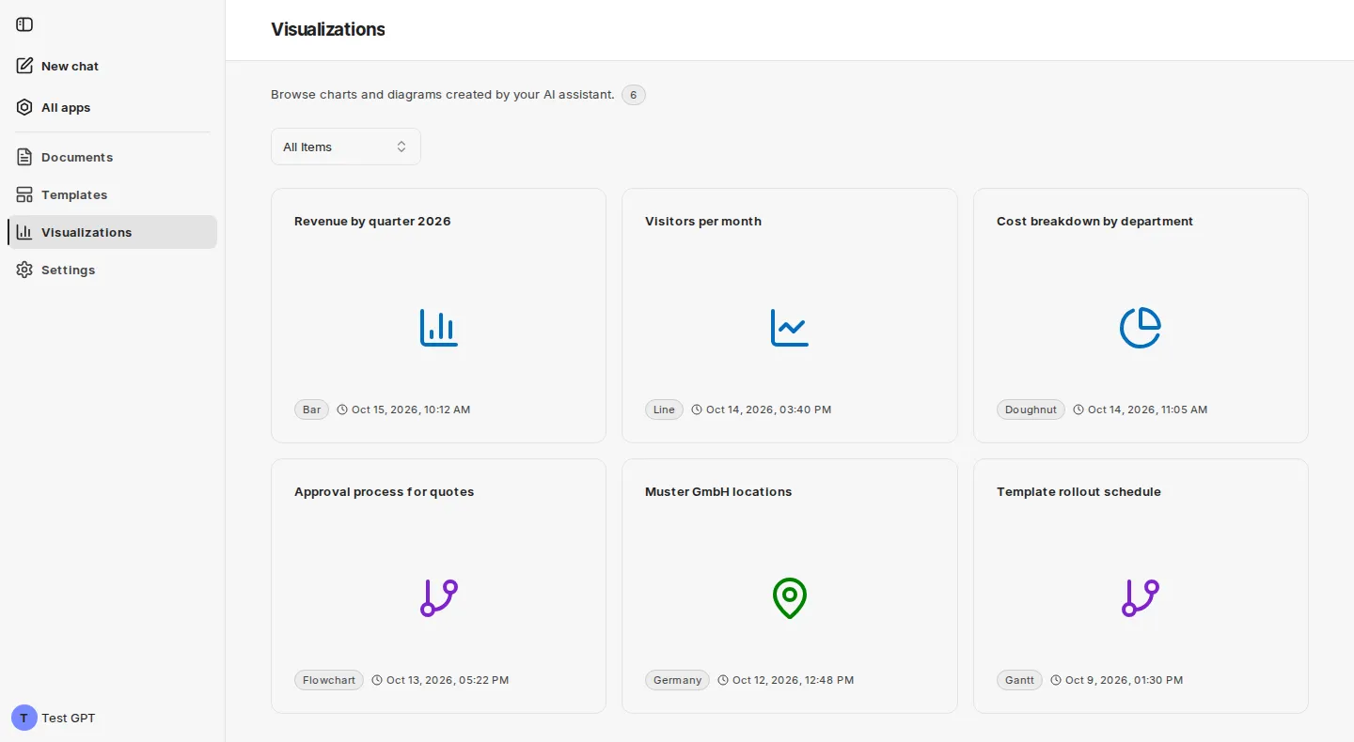
Task: Click the Visualizations chart icon in sidebar
Action: click(x=24, y=232)
